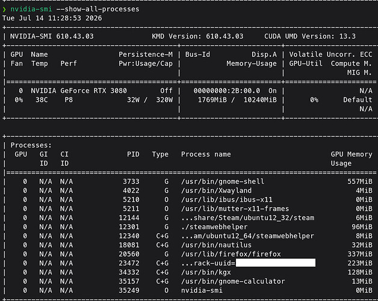Click the Processes: header label
The width and height of the screenshot is (378, 301).
(x=31, y=145)
